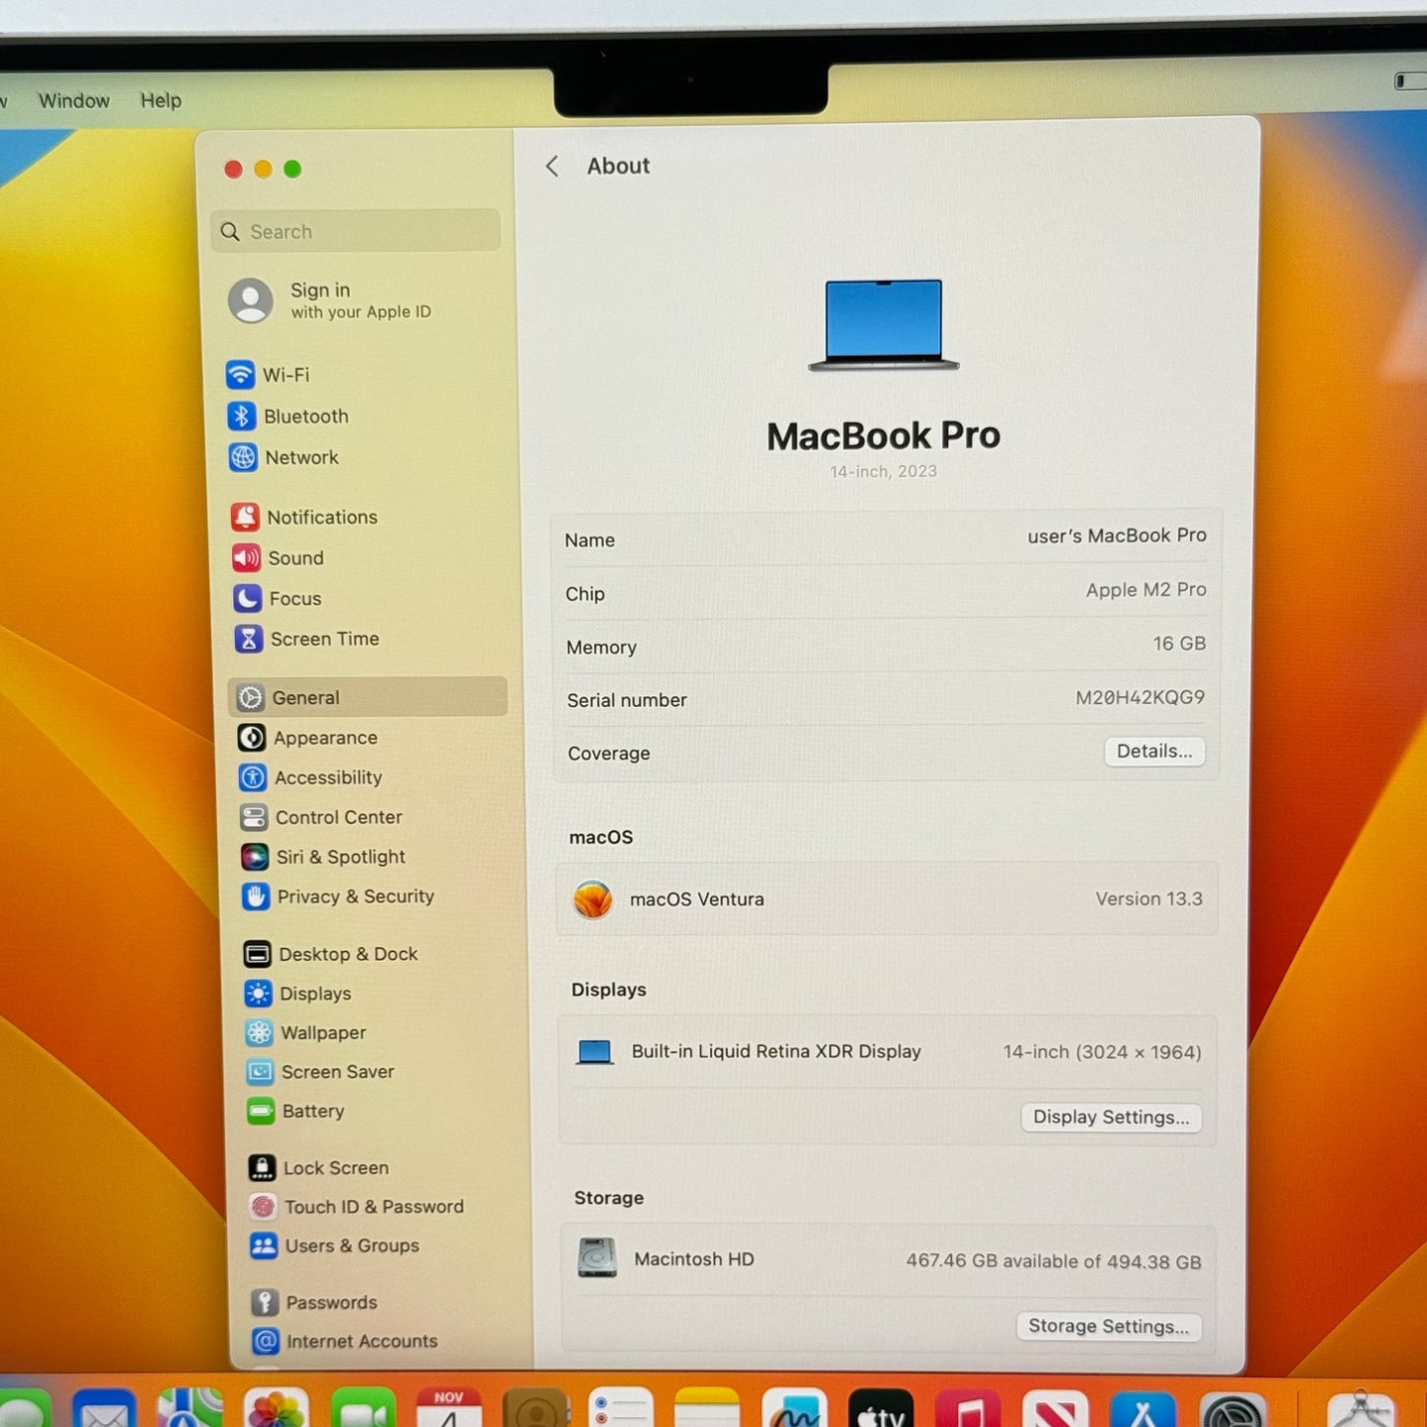Click the Touch ID fingerprint icon
Image resolution: width=1427 pixels, height=1427 pixels.
coord(263,1206)
